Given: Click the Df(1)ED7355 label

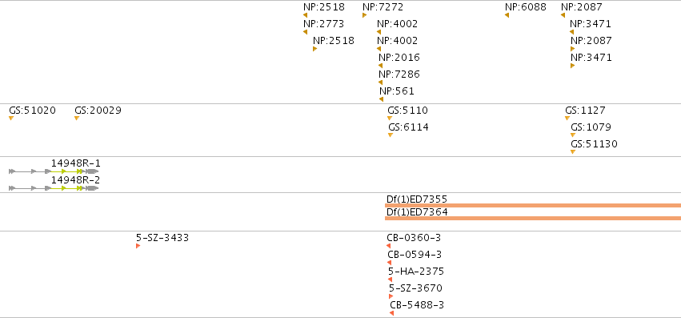Looking at the screenshot, I should pos(417,199).
